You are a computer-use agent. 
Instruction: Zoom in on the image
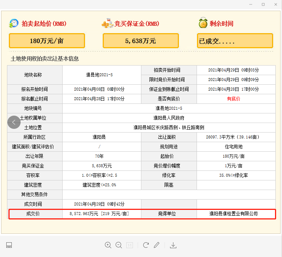tap(108, 245)
